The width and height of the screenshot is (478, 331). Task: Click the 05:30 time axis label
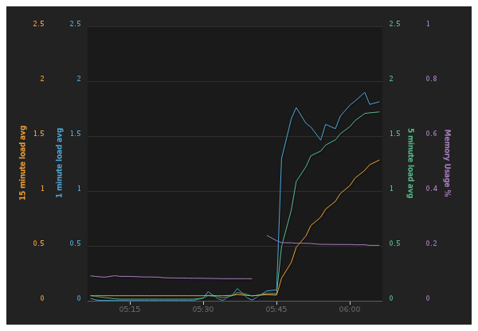click(203, 310)
